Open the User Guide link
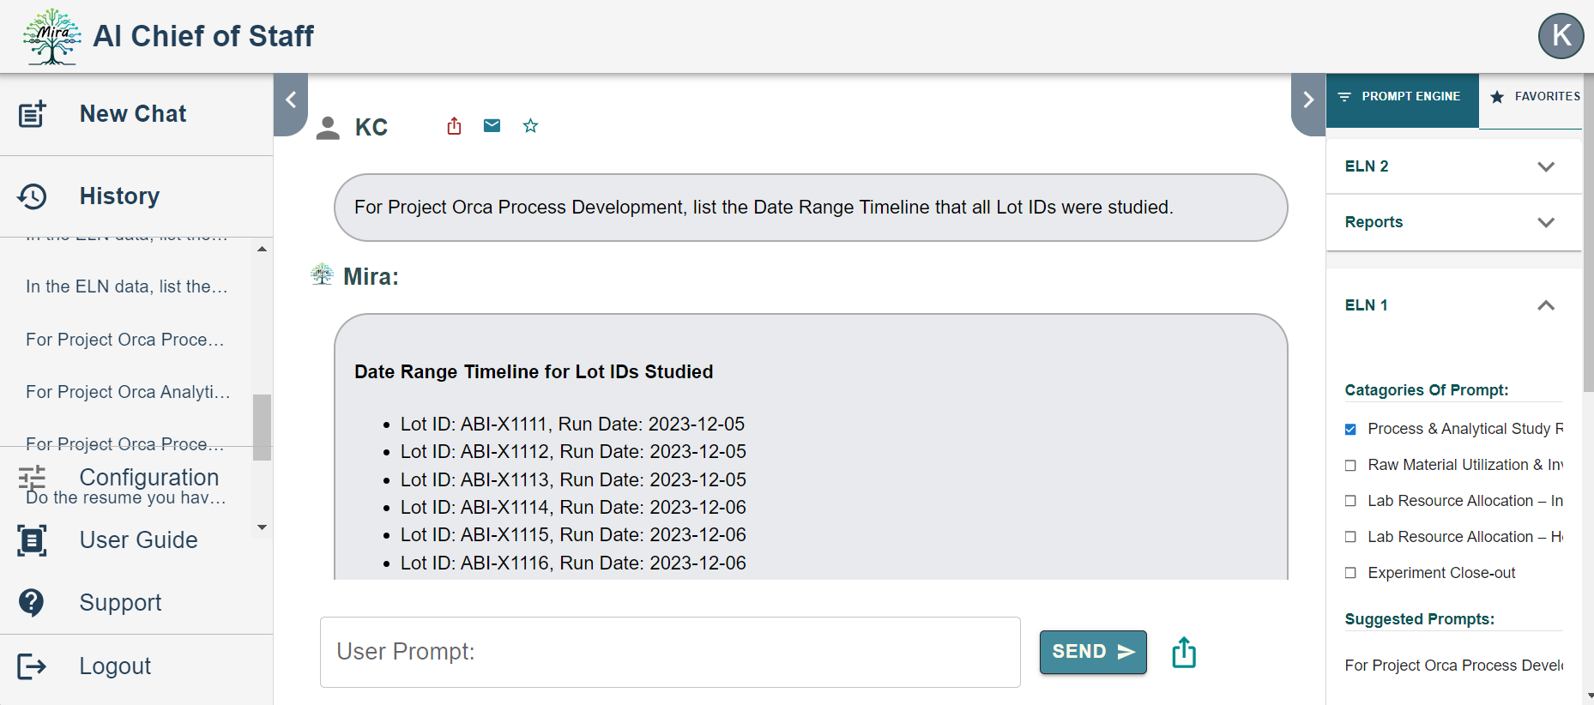This screenshot has height=705, width=1594. [x=138, y=540]
